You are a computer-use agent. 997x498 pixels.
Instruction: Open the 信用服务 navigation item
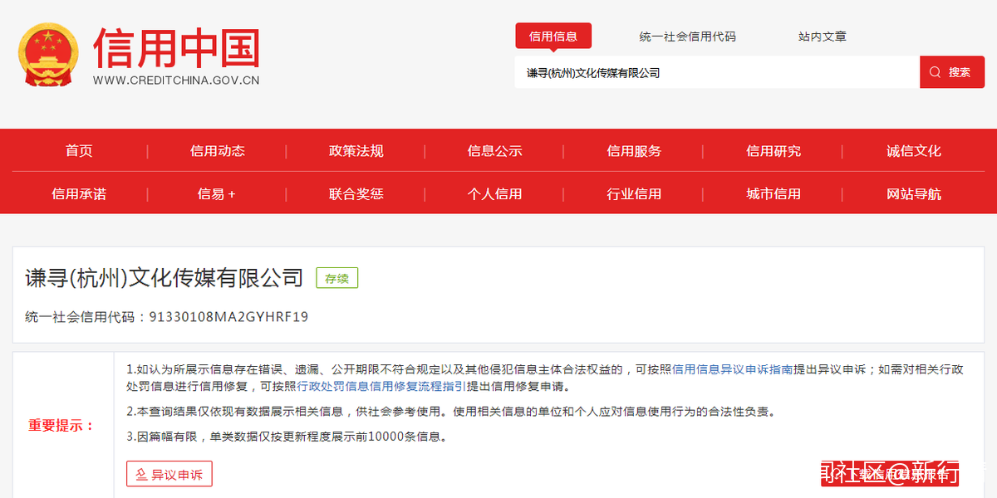point(634,151)
